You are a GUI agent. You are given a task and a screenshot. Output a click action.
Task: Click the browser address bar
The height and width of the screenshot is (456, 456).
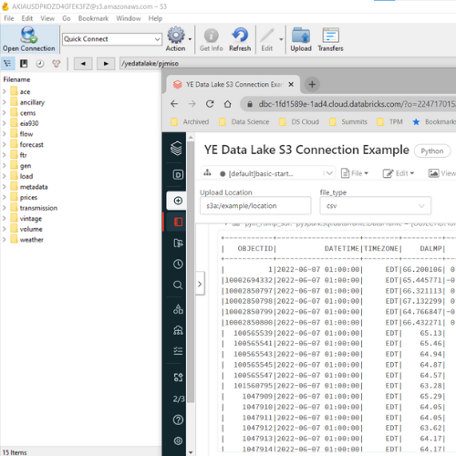click(348, 104)
